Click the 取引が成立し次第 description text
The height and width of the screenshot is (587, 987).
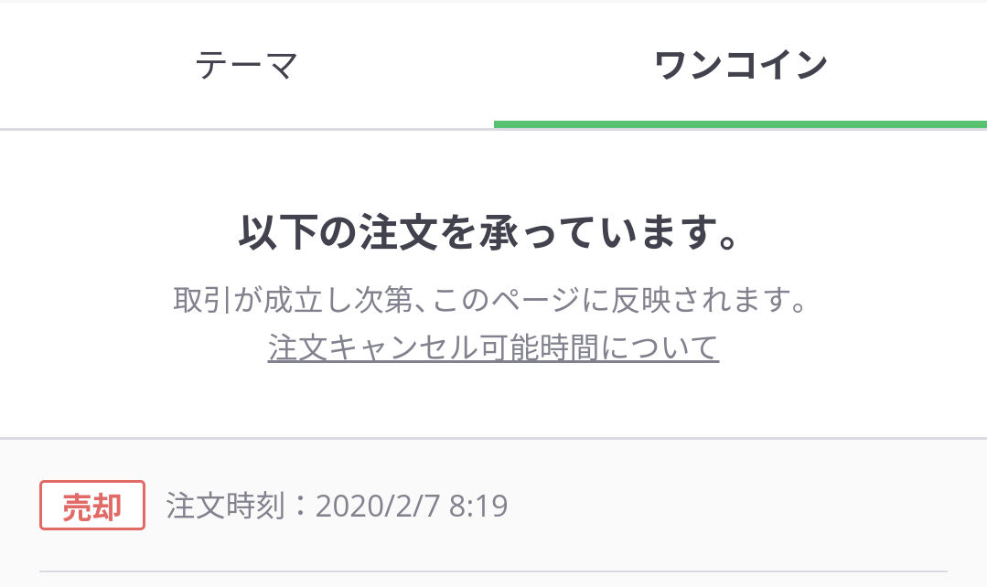[491, 299]
